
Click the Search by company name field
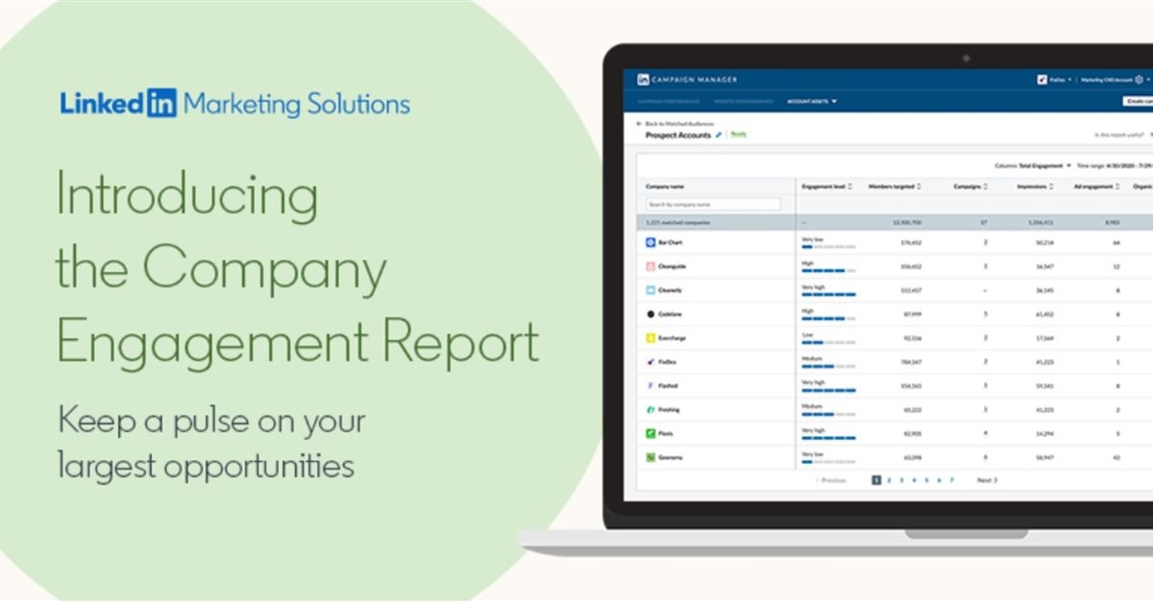click(713, 205)
